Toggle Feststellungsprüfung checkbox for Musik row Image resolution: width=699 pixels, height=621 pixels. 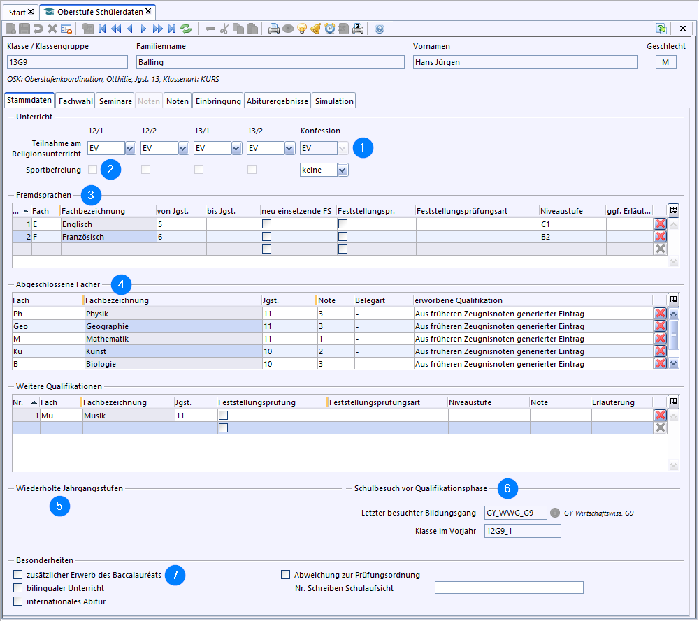223,415
